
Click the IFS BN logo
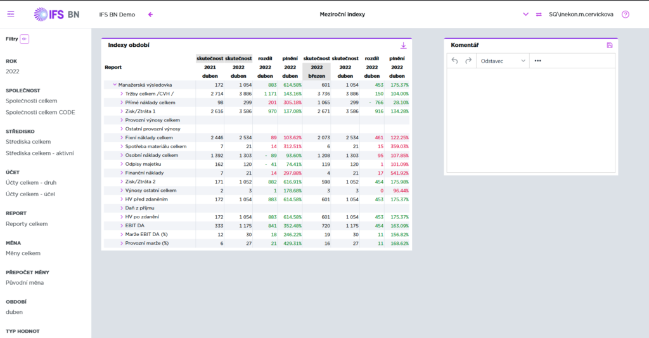click(56, 14)
